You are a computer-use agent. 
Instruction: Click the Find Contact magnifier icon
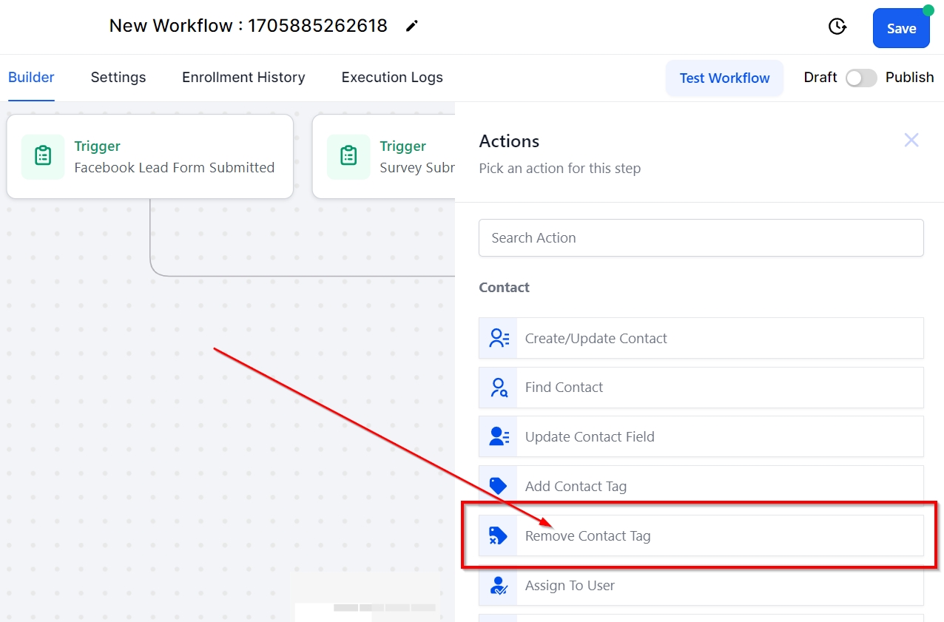point(499,388)
